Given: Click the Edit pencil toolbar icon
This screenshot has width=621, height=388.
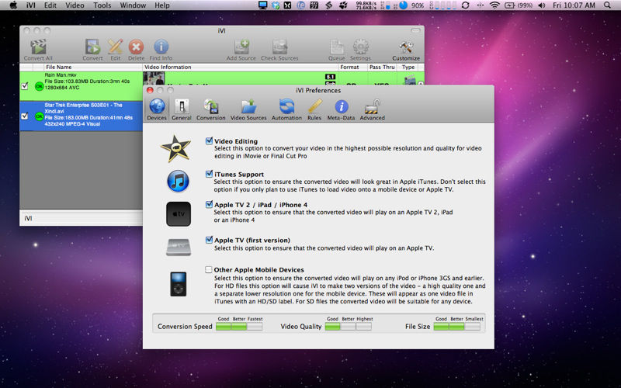Looking at the screenshot, I should tap(115, 50).
